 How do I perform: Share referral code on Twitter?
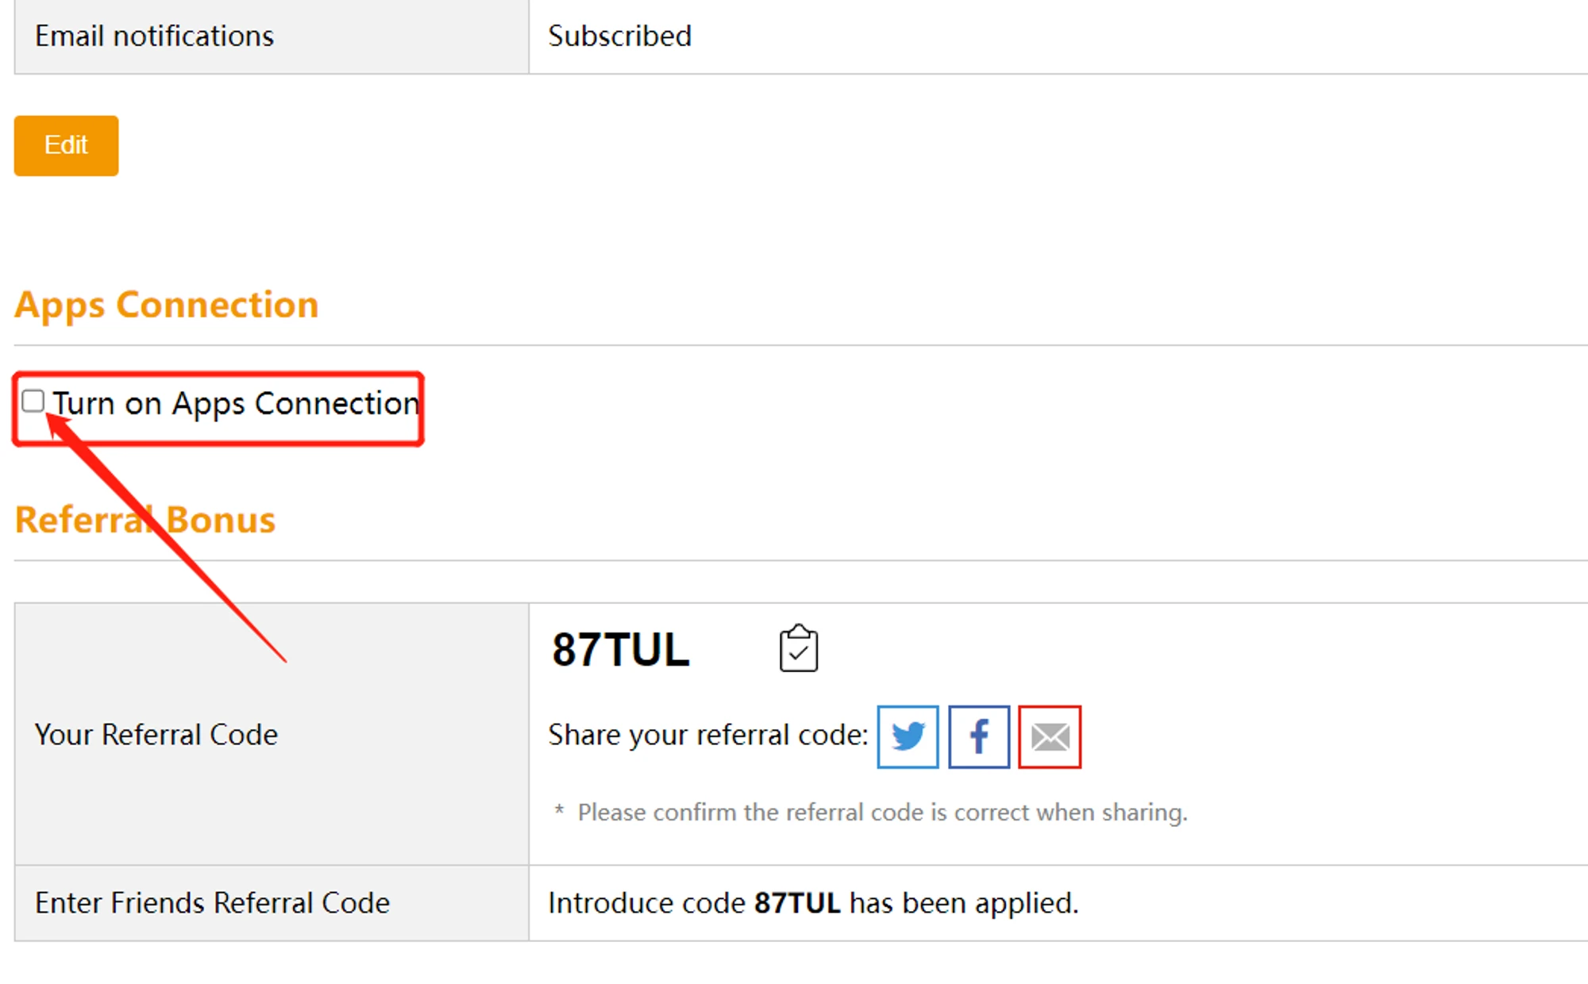pyautogui.click(x=908, y=736)
